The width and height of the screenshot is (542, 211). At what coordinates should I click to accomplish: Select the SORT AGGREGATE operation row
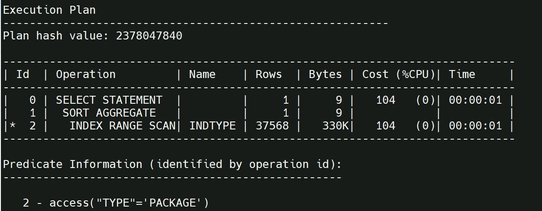tap(258, 113)
